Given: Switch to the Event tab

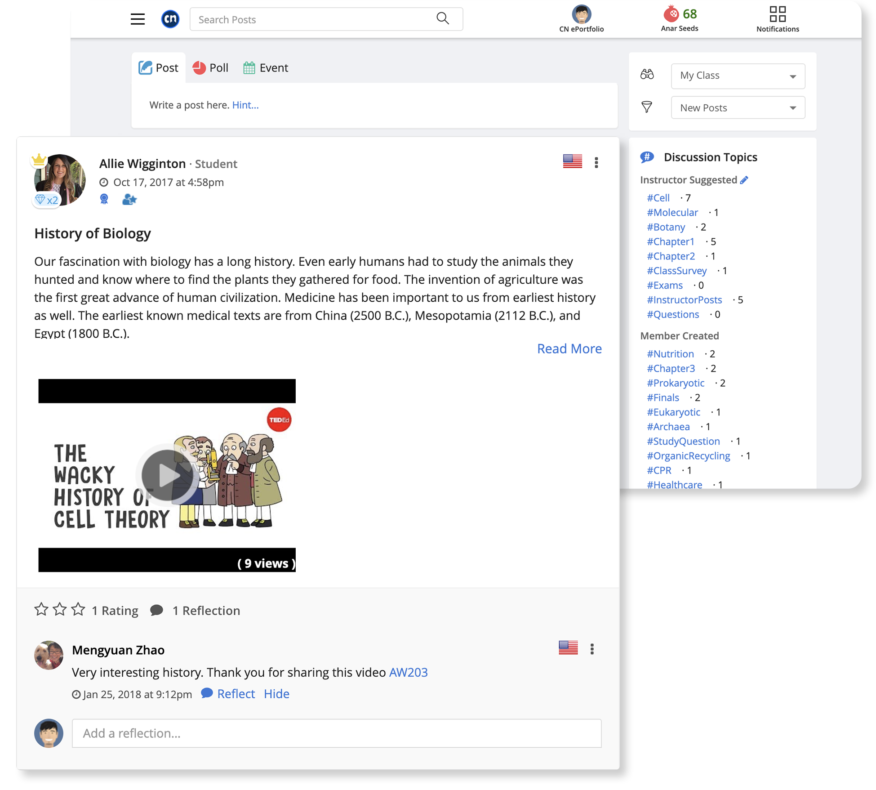Looking at the screenshot, I should (x=266, y=67).
